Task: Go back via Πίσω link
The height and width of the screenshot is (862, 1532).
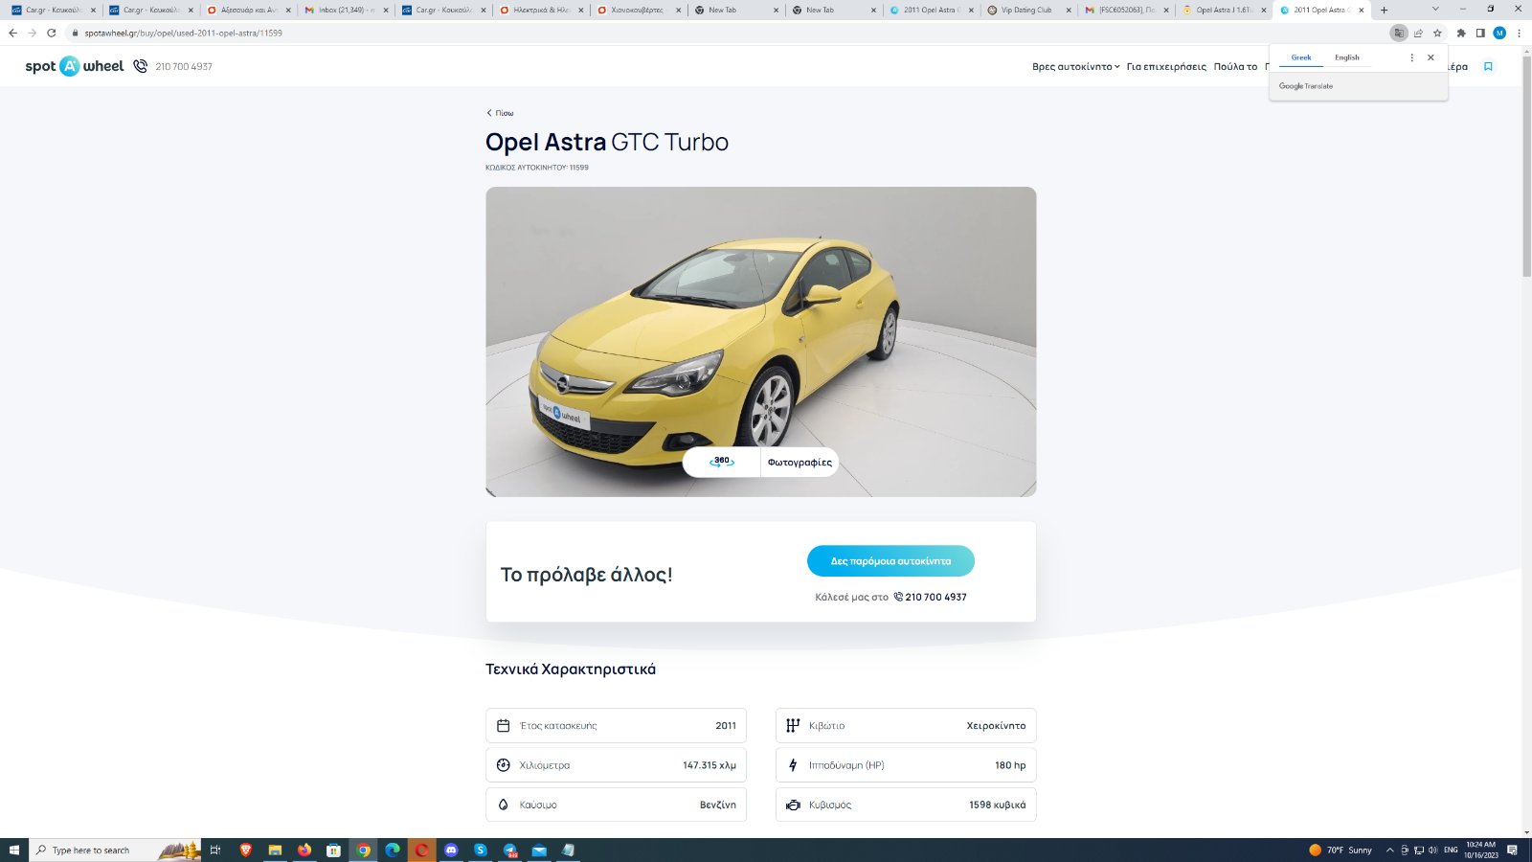Action: tap(500, 113)
